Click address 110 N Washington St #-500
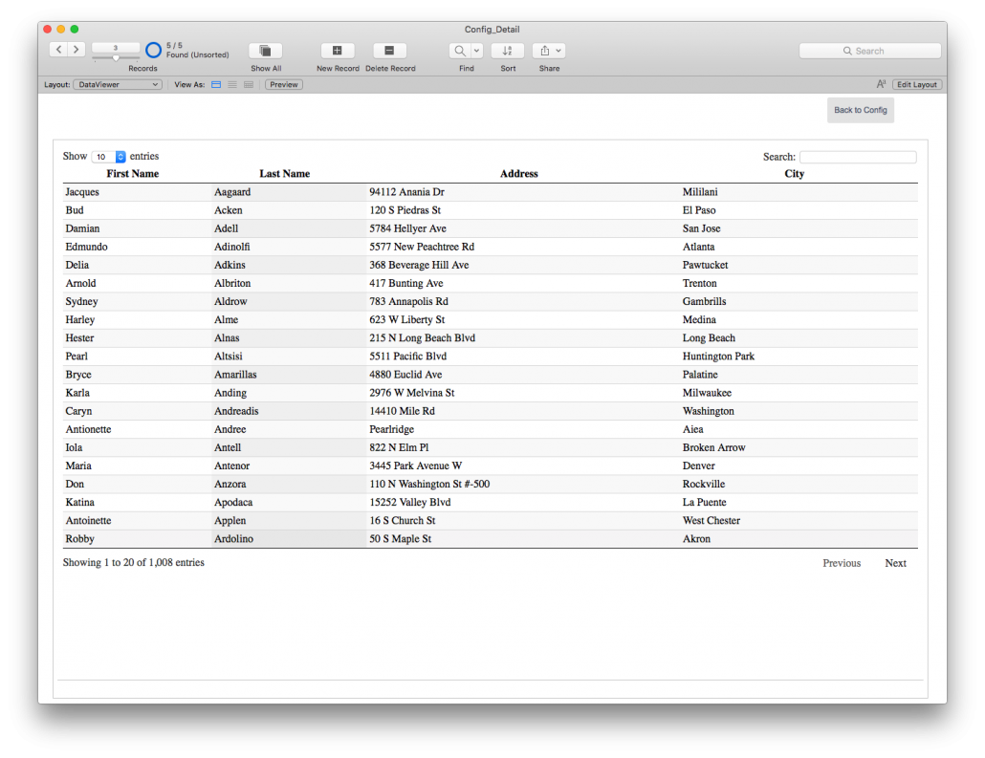Screen dimensions: 985x758 [429, 483]
